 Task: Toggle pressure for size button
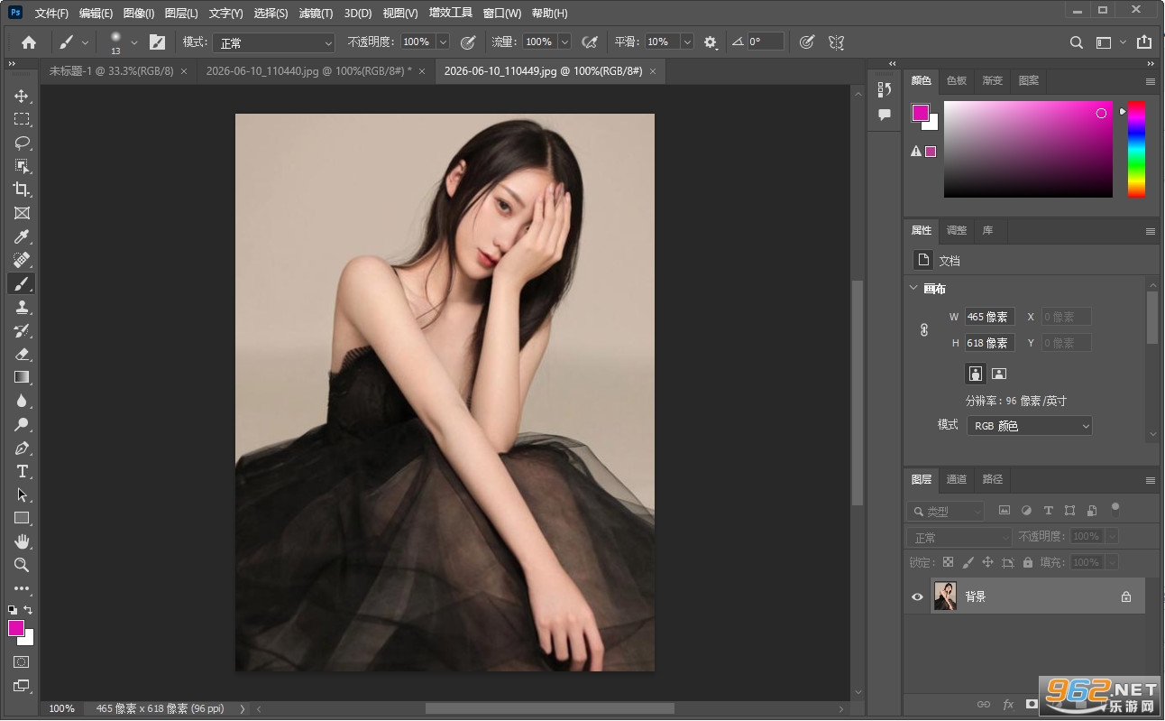(807, 42)
